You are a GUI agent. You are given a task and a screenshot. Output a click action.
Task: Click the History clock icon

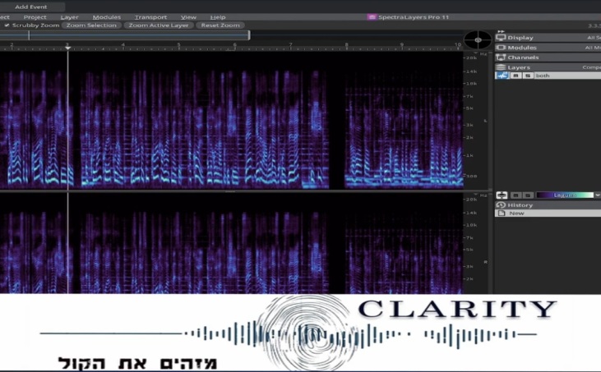501,205
